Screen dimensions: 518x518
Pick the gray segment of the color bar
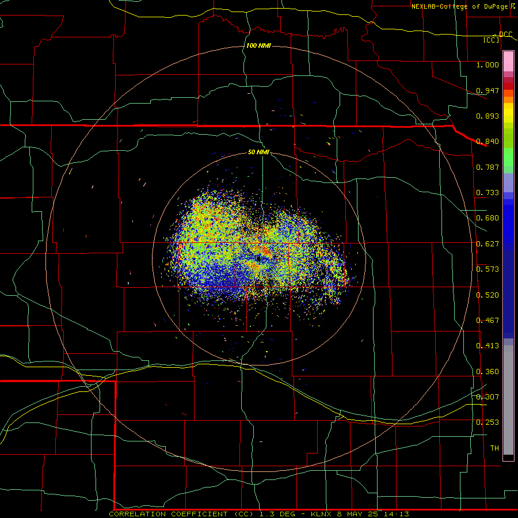coord(508,400)
